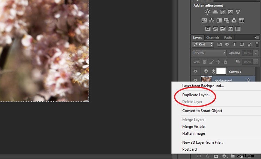
Task: Choose Postcard from context menu
Action: pyautogui.click(x=189, y=149)
